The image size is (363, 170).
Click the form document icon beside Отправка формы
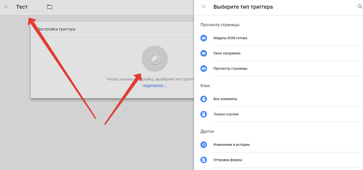click(204, 160)
